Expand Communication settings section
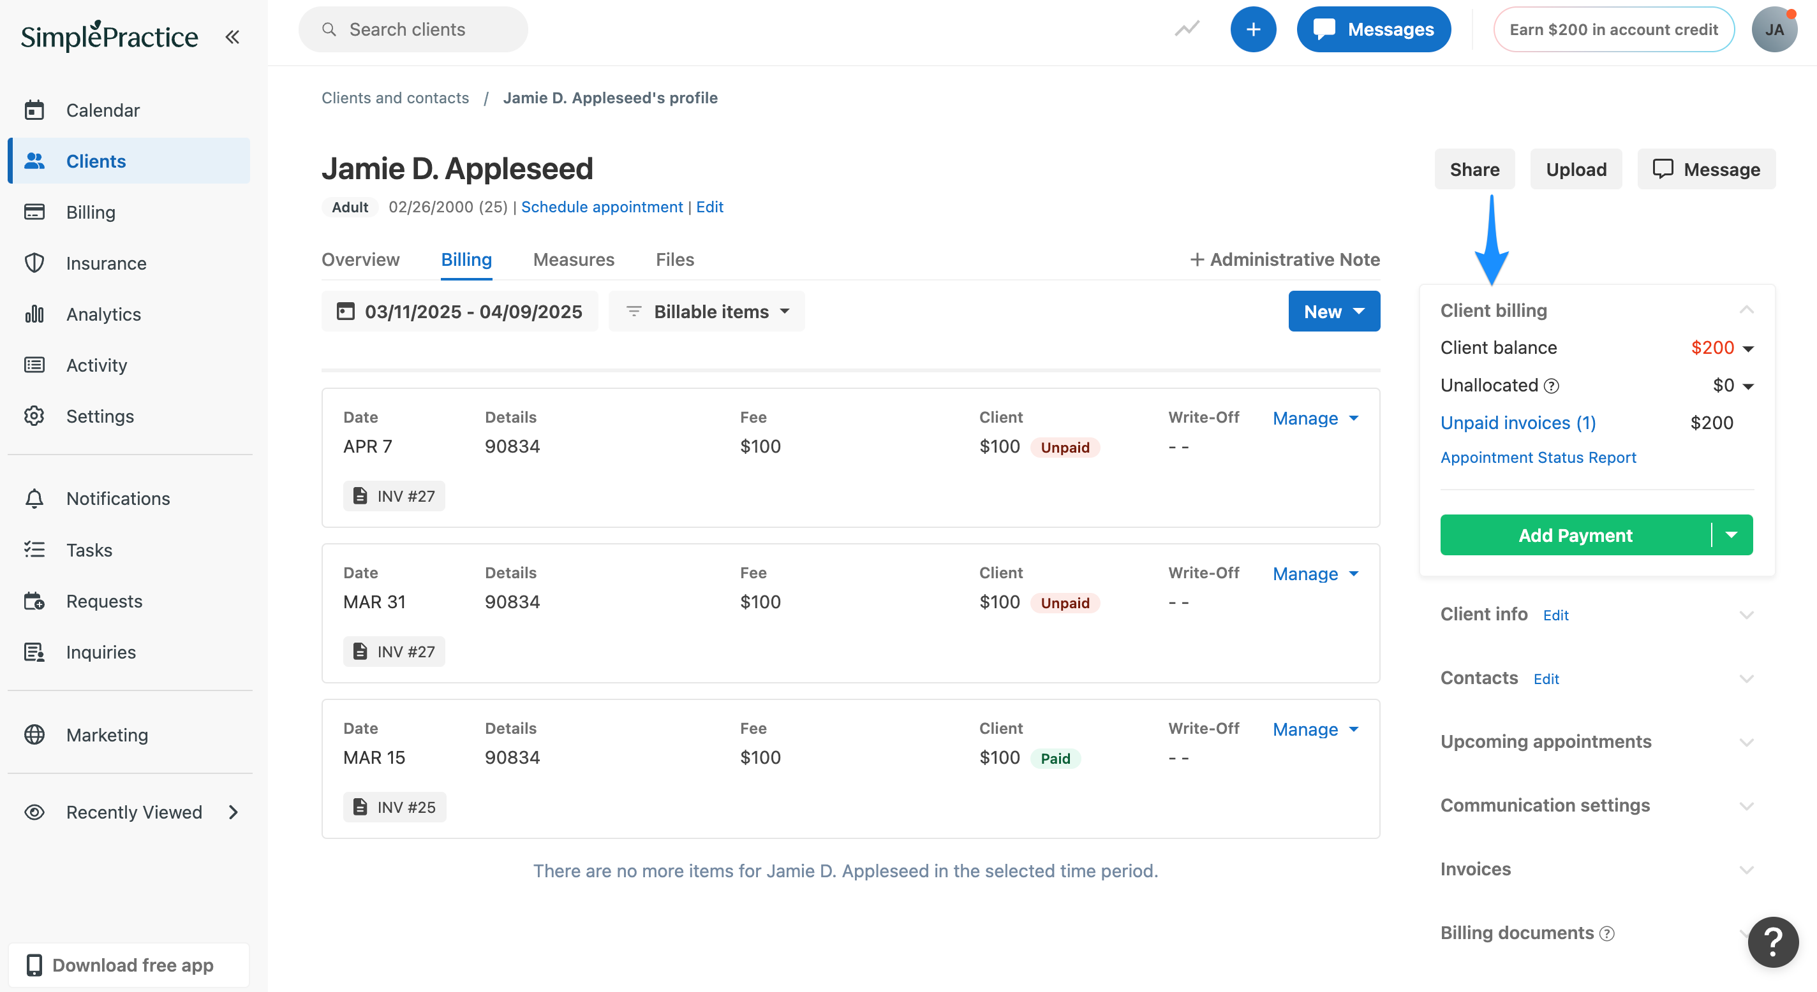This screenshot has height=992, width=1817. pyautogui.click(x=1746, y=806)
